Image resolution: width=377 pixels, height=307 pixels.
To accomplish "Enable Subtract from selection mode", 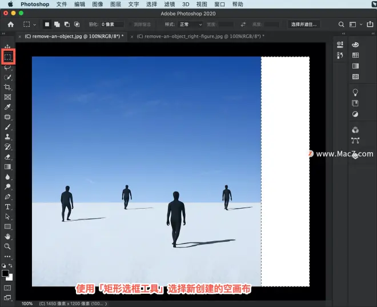I will pyautogui.click(x=67, y=25).
